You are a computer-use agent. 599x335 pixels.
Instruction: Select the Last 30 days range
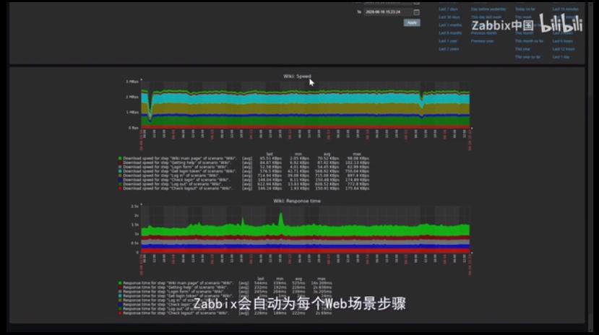(x=449, y=17)
